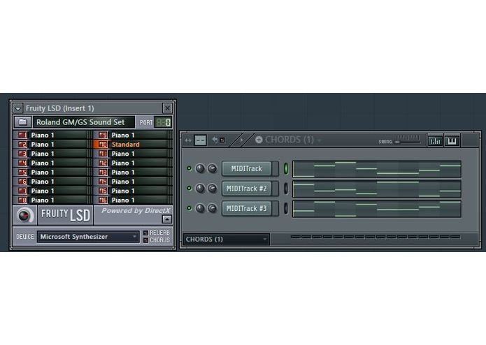
Task: Click the volume knob for MIDITrack #2
Action: click(212, 189)
